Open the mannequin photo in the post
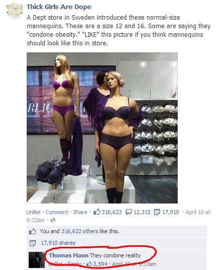This screenshot has width=224, height=270. 102,128
